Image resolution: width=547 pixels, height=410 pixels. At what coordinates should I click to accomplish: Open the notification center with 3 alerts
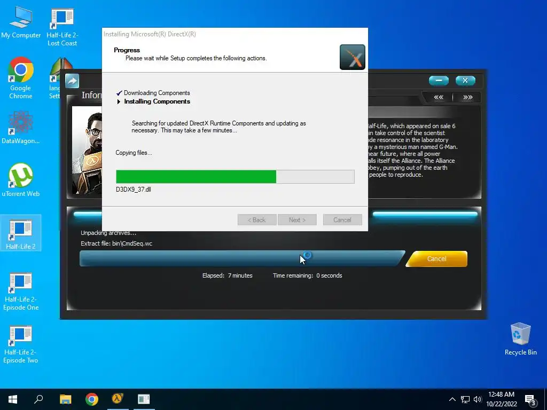pos(530,399)
